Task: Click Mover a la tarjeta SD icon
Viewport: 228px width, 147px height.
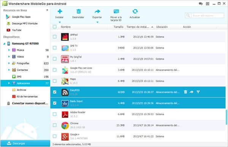Action: [x=116, y=11]
